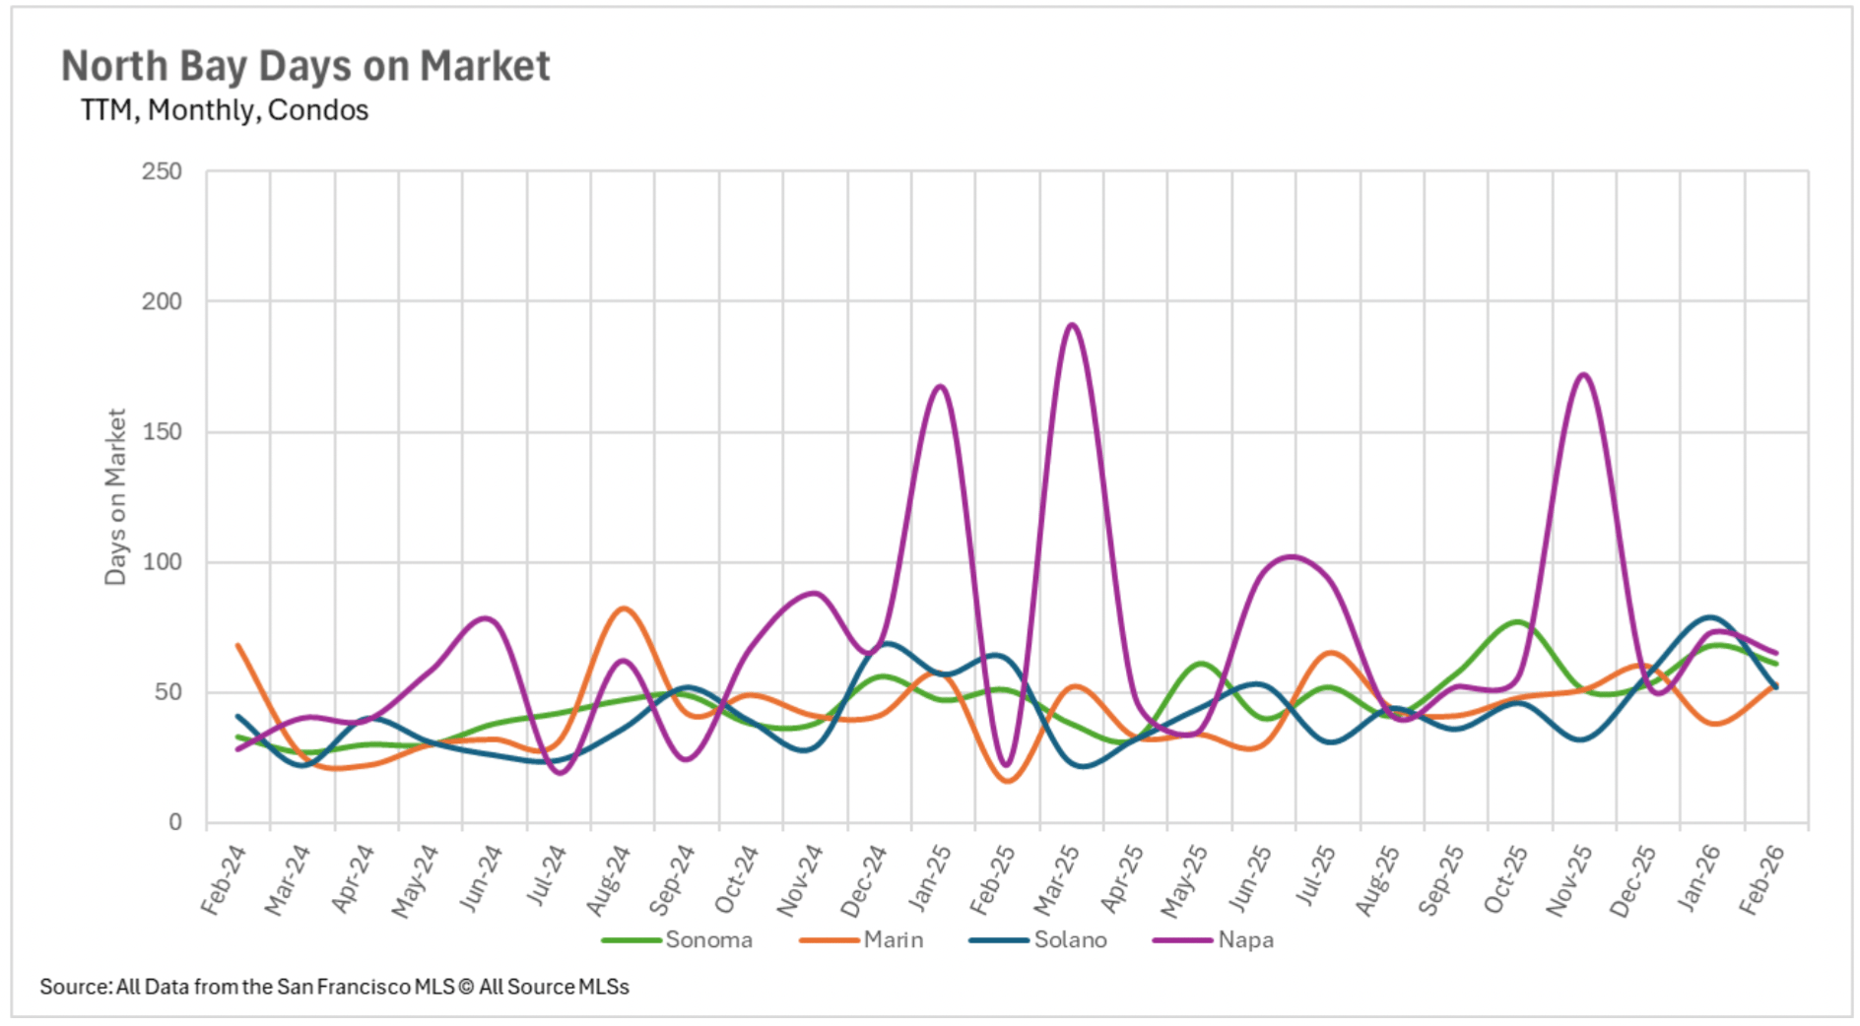Click the purple Napa legend line swatch
Screen dimensions: 1860x1026
pyautogui.click(x=1182, y=940)
